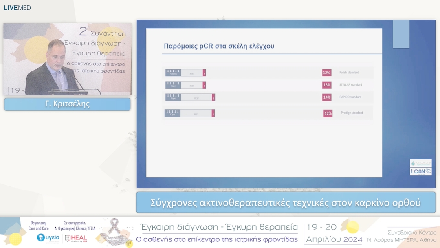Image resolution: width=440 pixels, height=248 pixels.
Task: Toggle the 13% STELLAR standard badge
Action: click(x=326, y=85)
